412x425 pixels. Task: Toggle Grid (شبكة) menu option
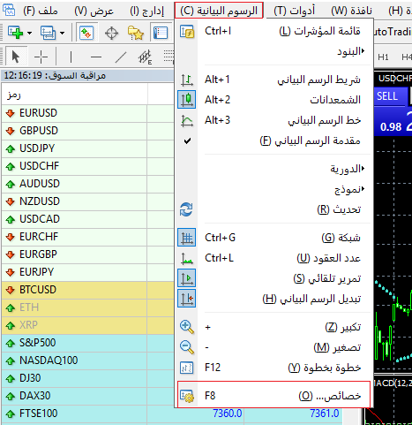pos(274,238)
